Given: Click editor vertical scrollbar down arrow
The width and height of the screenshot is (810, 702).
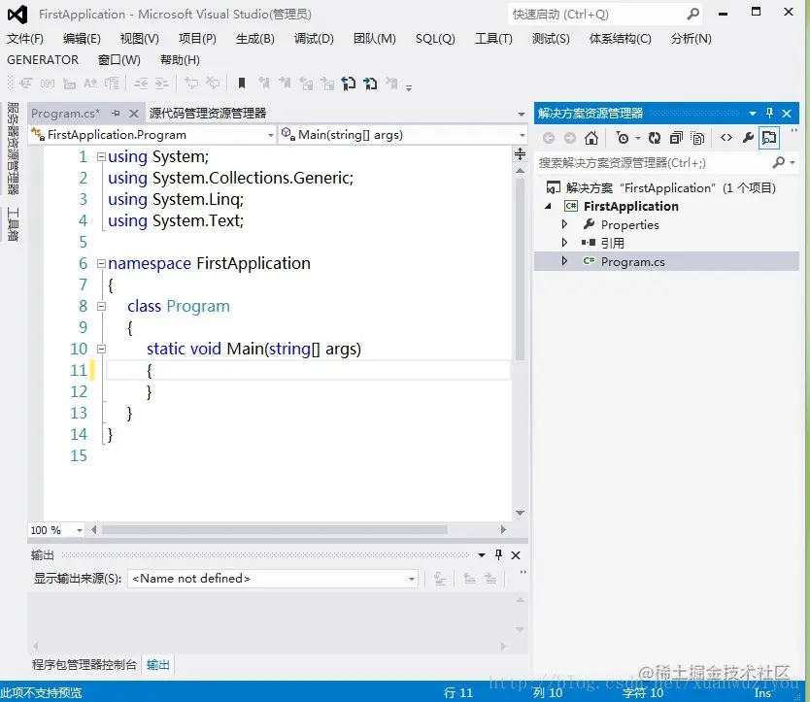Looking at the screenshot, I should point(521,513).
